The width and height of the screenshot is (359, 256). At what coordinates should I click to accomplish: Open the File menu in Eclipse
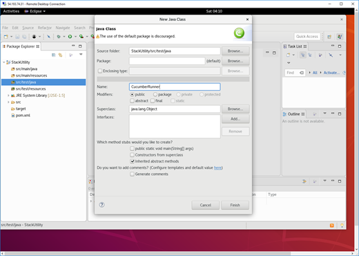[5, 28]
